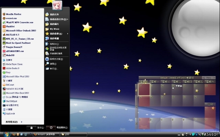Launch WinAVI MP4 Converter.exe

point(18,22)
